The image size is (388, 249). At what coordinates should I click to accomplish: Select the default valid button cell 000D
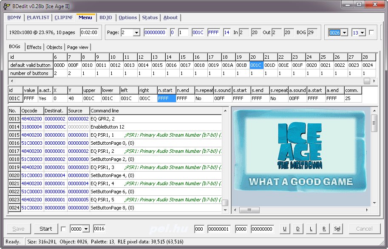coord(59,65)
